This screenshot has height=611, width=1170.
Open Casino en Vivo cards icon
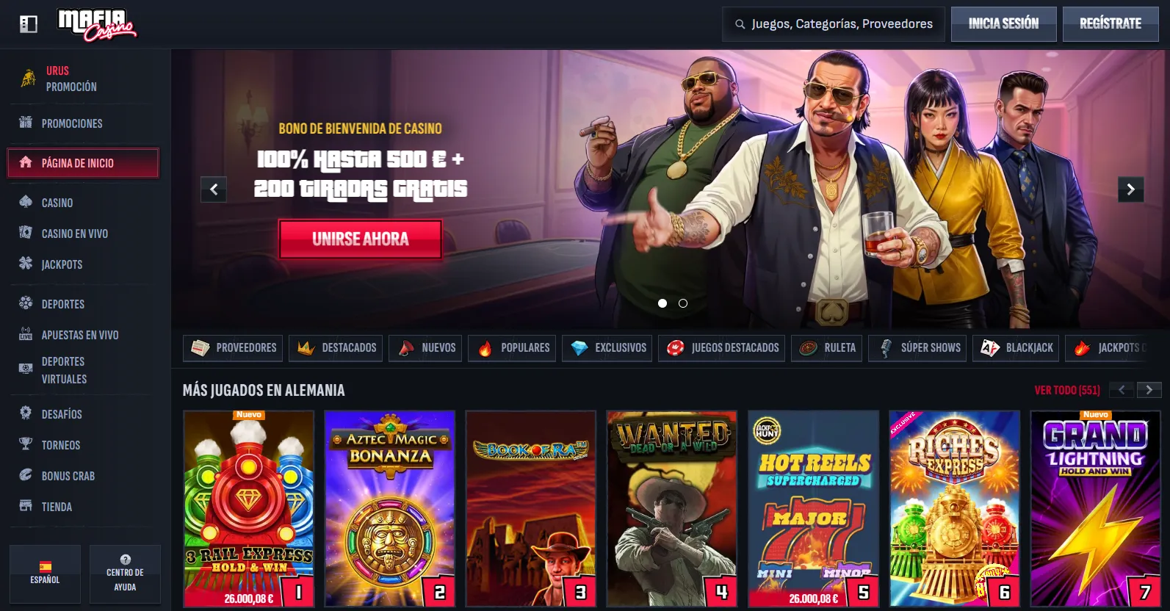coord(26,233)
